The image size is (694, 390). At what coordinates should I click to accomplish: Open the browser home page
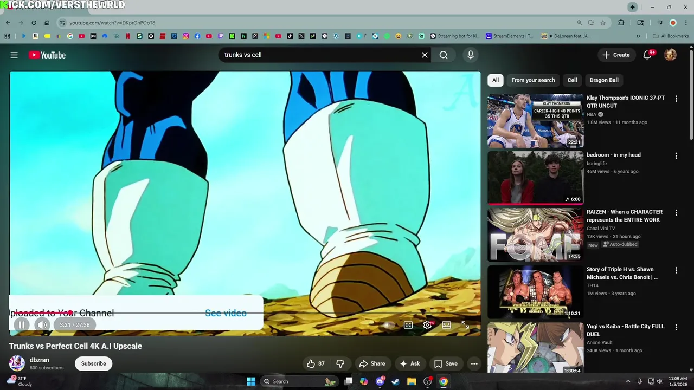click(47, 23)
